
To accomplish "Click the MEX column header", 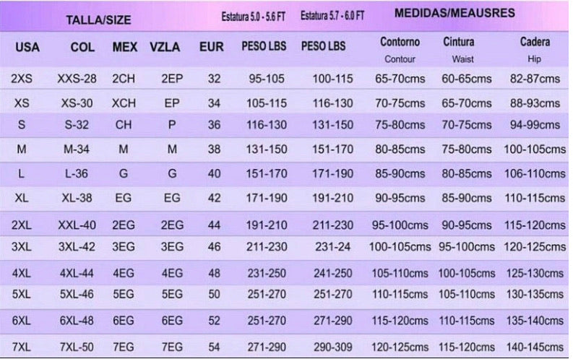I will (125, 48).
